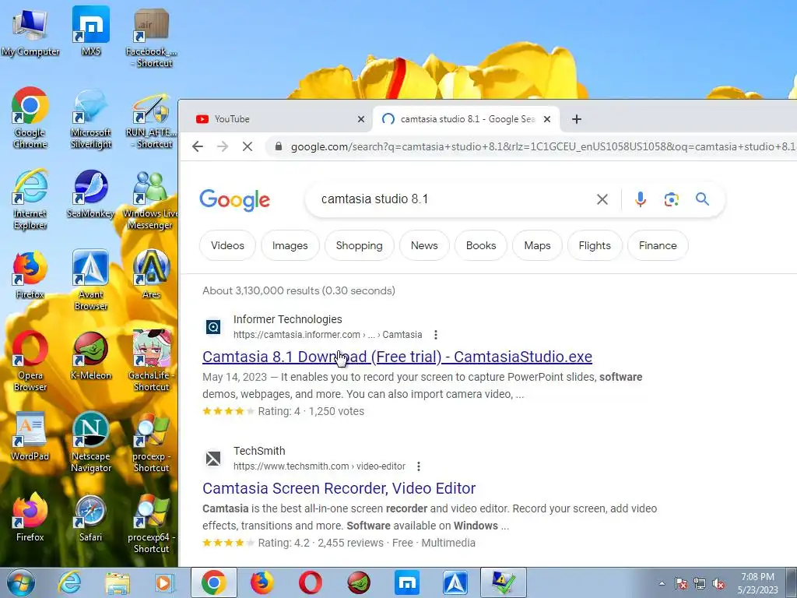Open the Windows Start menu
Image resolution: width=797 pixels, height=598 pixels.
tap(21, 582)
